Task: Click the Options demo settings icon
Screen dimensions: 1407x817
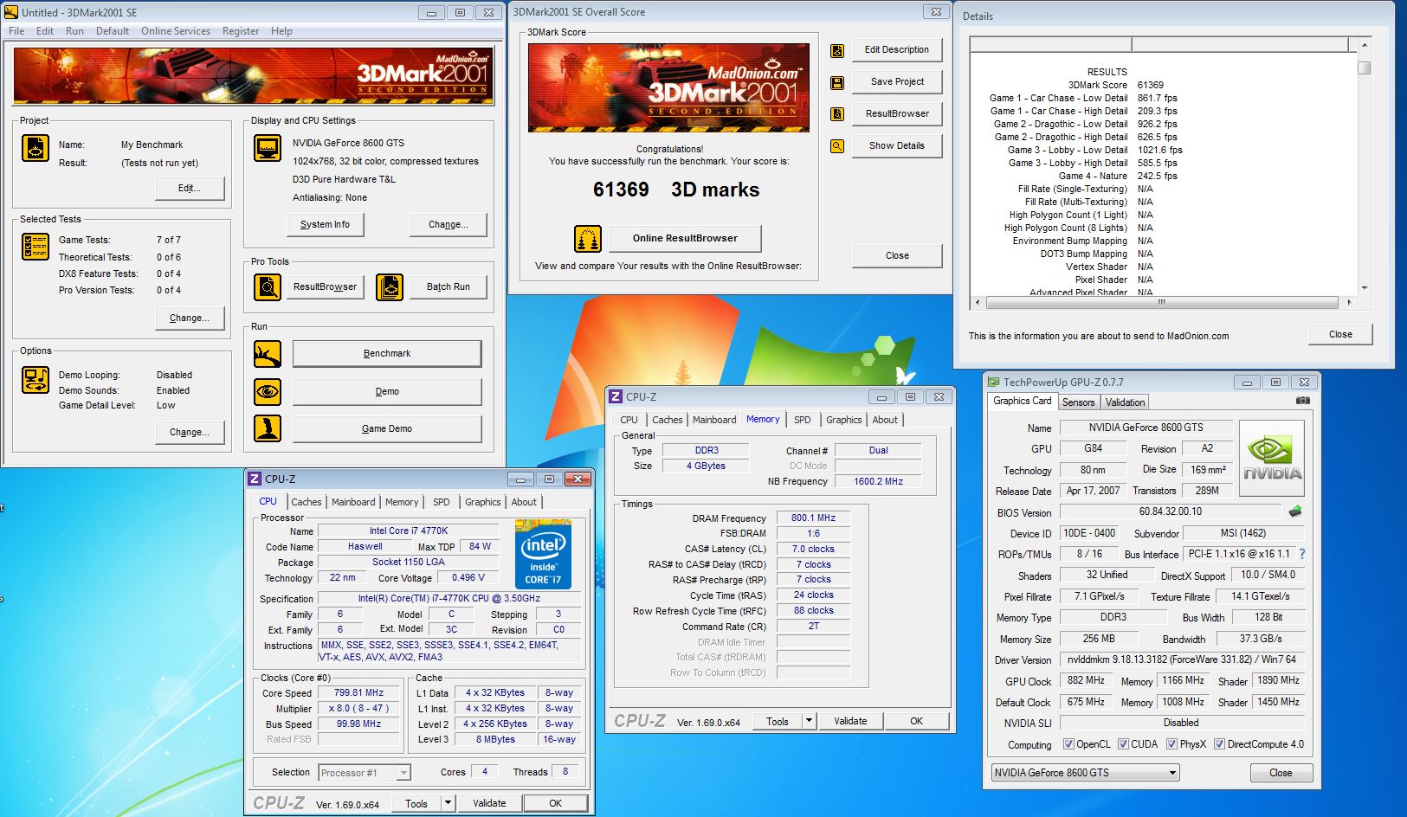Action: [35, 380]
